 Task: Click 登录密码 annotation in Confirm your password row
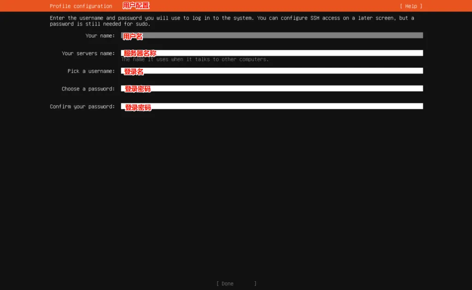coord(137,107)
